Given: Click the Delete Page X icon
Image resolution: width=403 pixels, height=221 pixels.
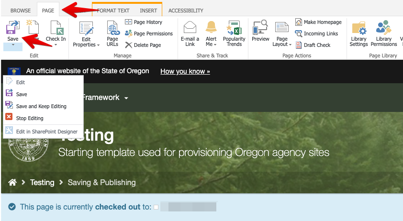Looking at the screenshot, I should pos(128,45).
